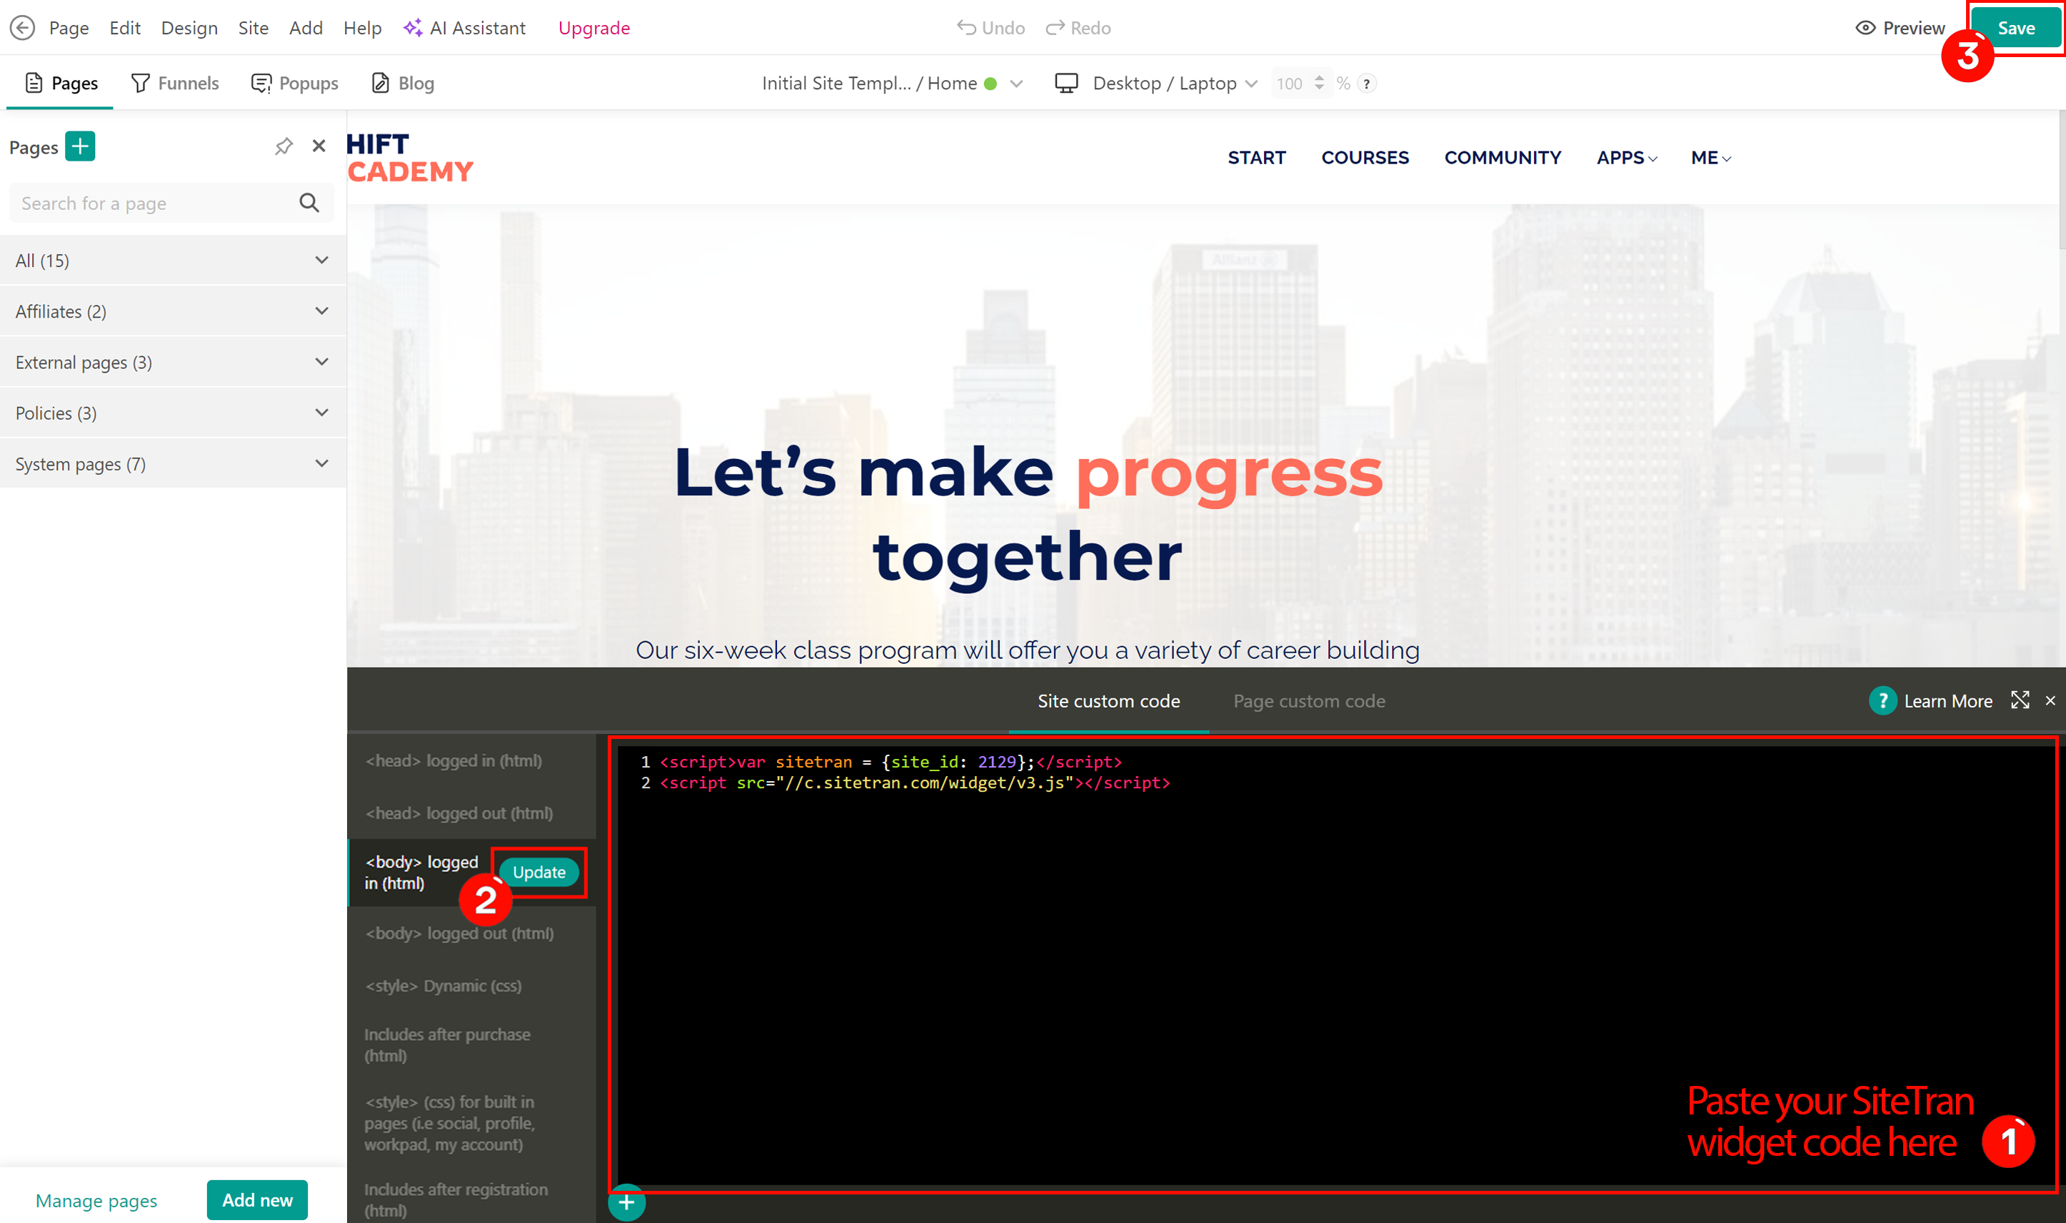Image resolution: width=2066 pixels, height=1223 pixels.
Task: Click the Update button
Action: point(539,872)
